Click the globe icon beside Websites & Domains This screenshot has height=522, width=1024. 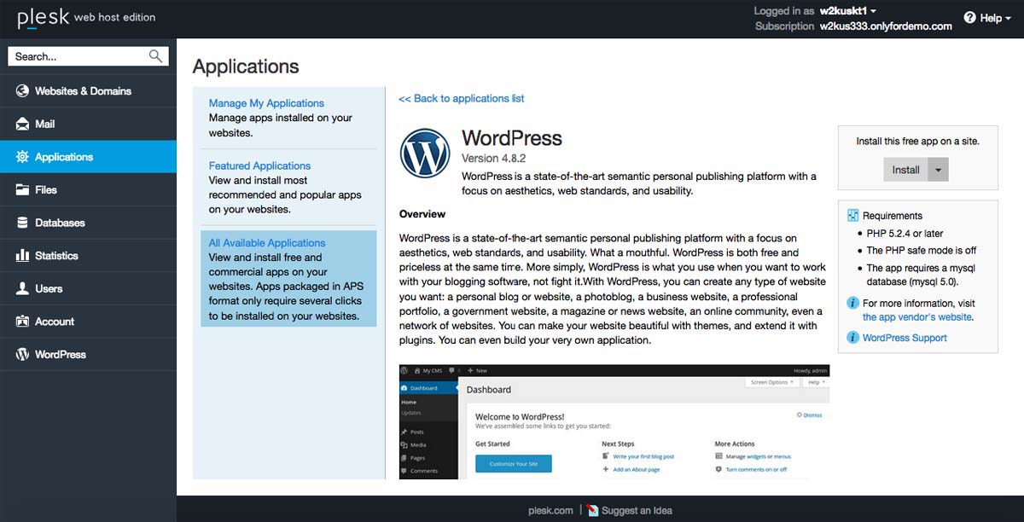tap(22, 91)
